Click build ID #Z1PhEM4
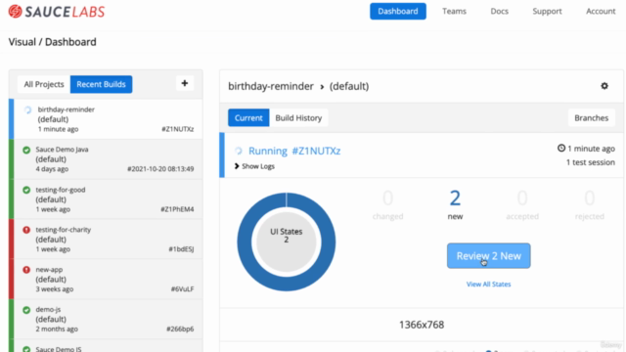 (177, 209)
